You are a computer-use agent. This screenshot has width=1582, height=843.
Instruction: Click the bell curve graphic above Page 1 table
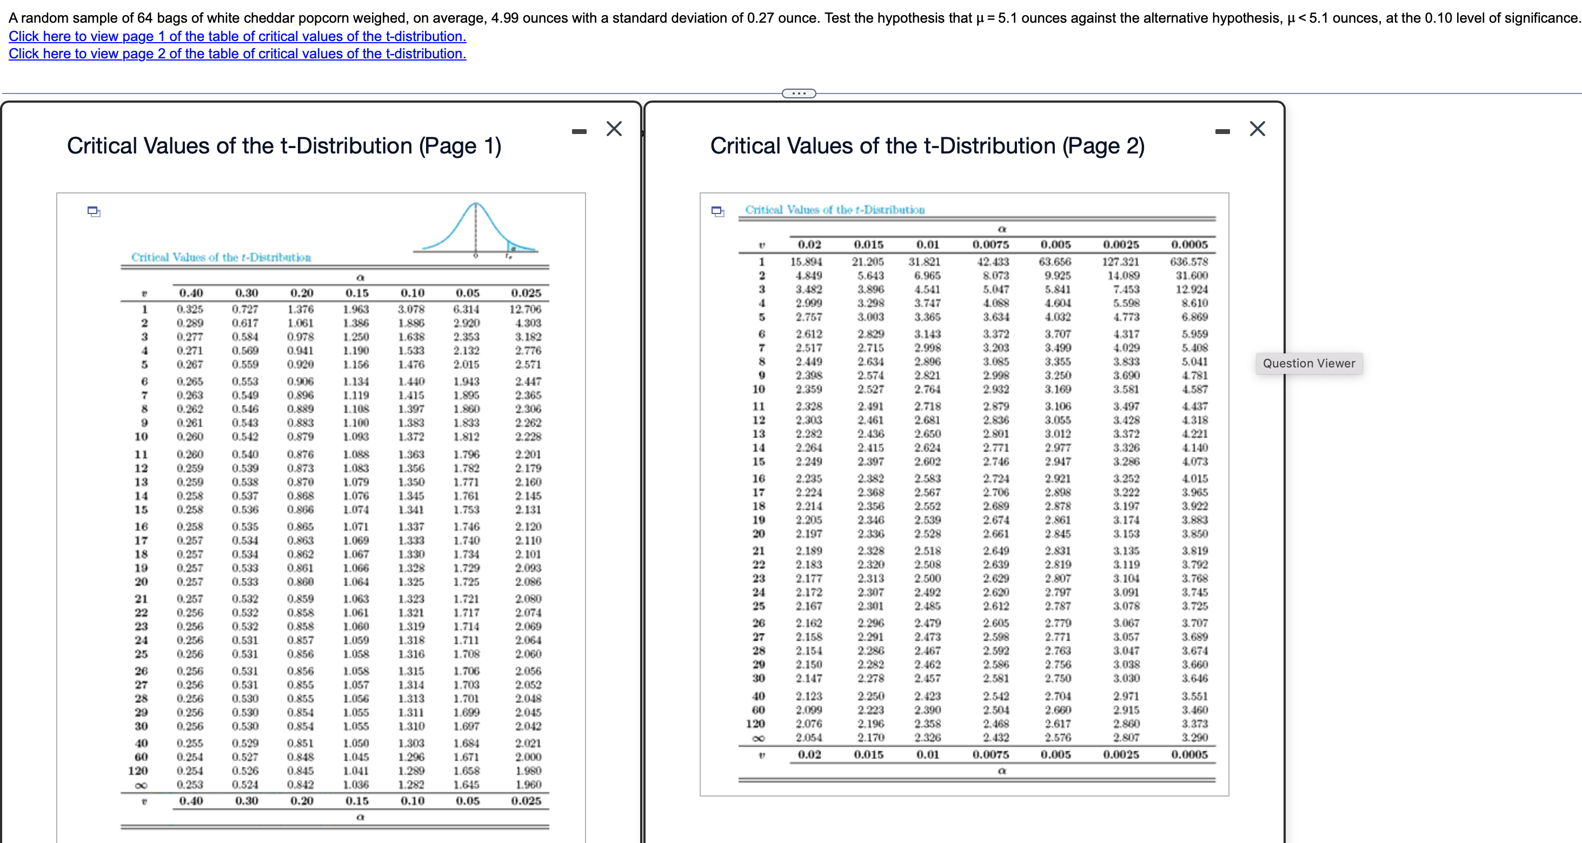(475, 230)
